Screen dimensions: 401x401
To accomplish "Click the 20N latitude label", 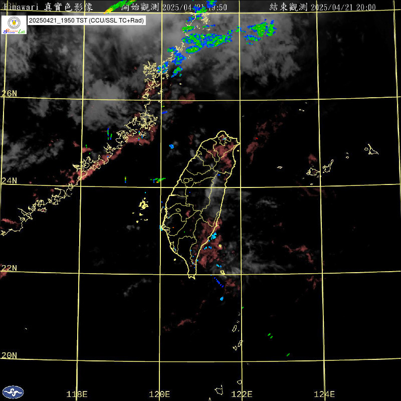I will pyautogui.click(x=9, y=355).
